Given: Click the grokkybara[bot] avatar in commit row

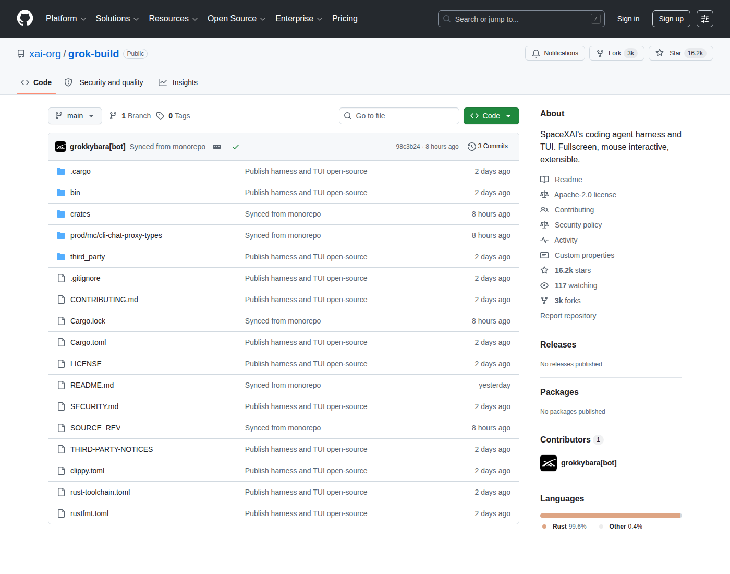Looking at the screenshot, I should click(x=60, y=147).
